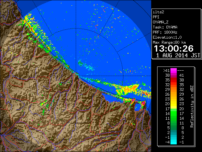Screen dimensions: 202x152
Task: Pick the magenta swatch beside '>41'
Action: (x=174, y=70)
